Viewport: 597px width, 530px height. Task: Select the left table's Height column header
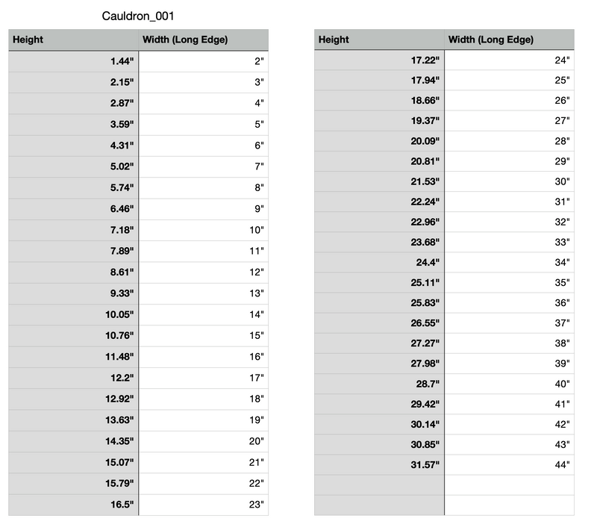coord(73,40)
